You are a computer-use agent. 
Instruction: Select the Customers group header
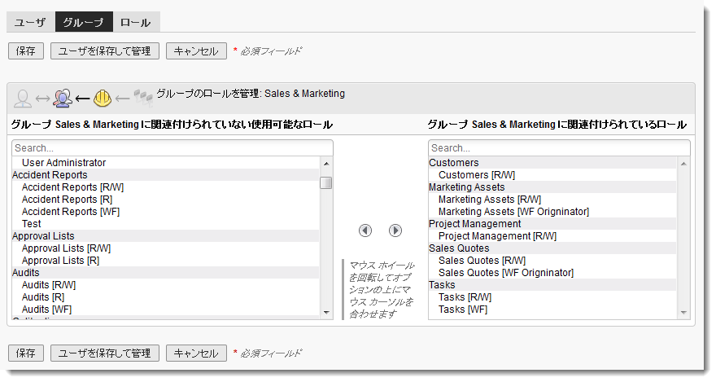click(x=552, y=163)
